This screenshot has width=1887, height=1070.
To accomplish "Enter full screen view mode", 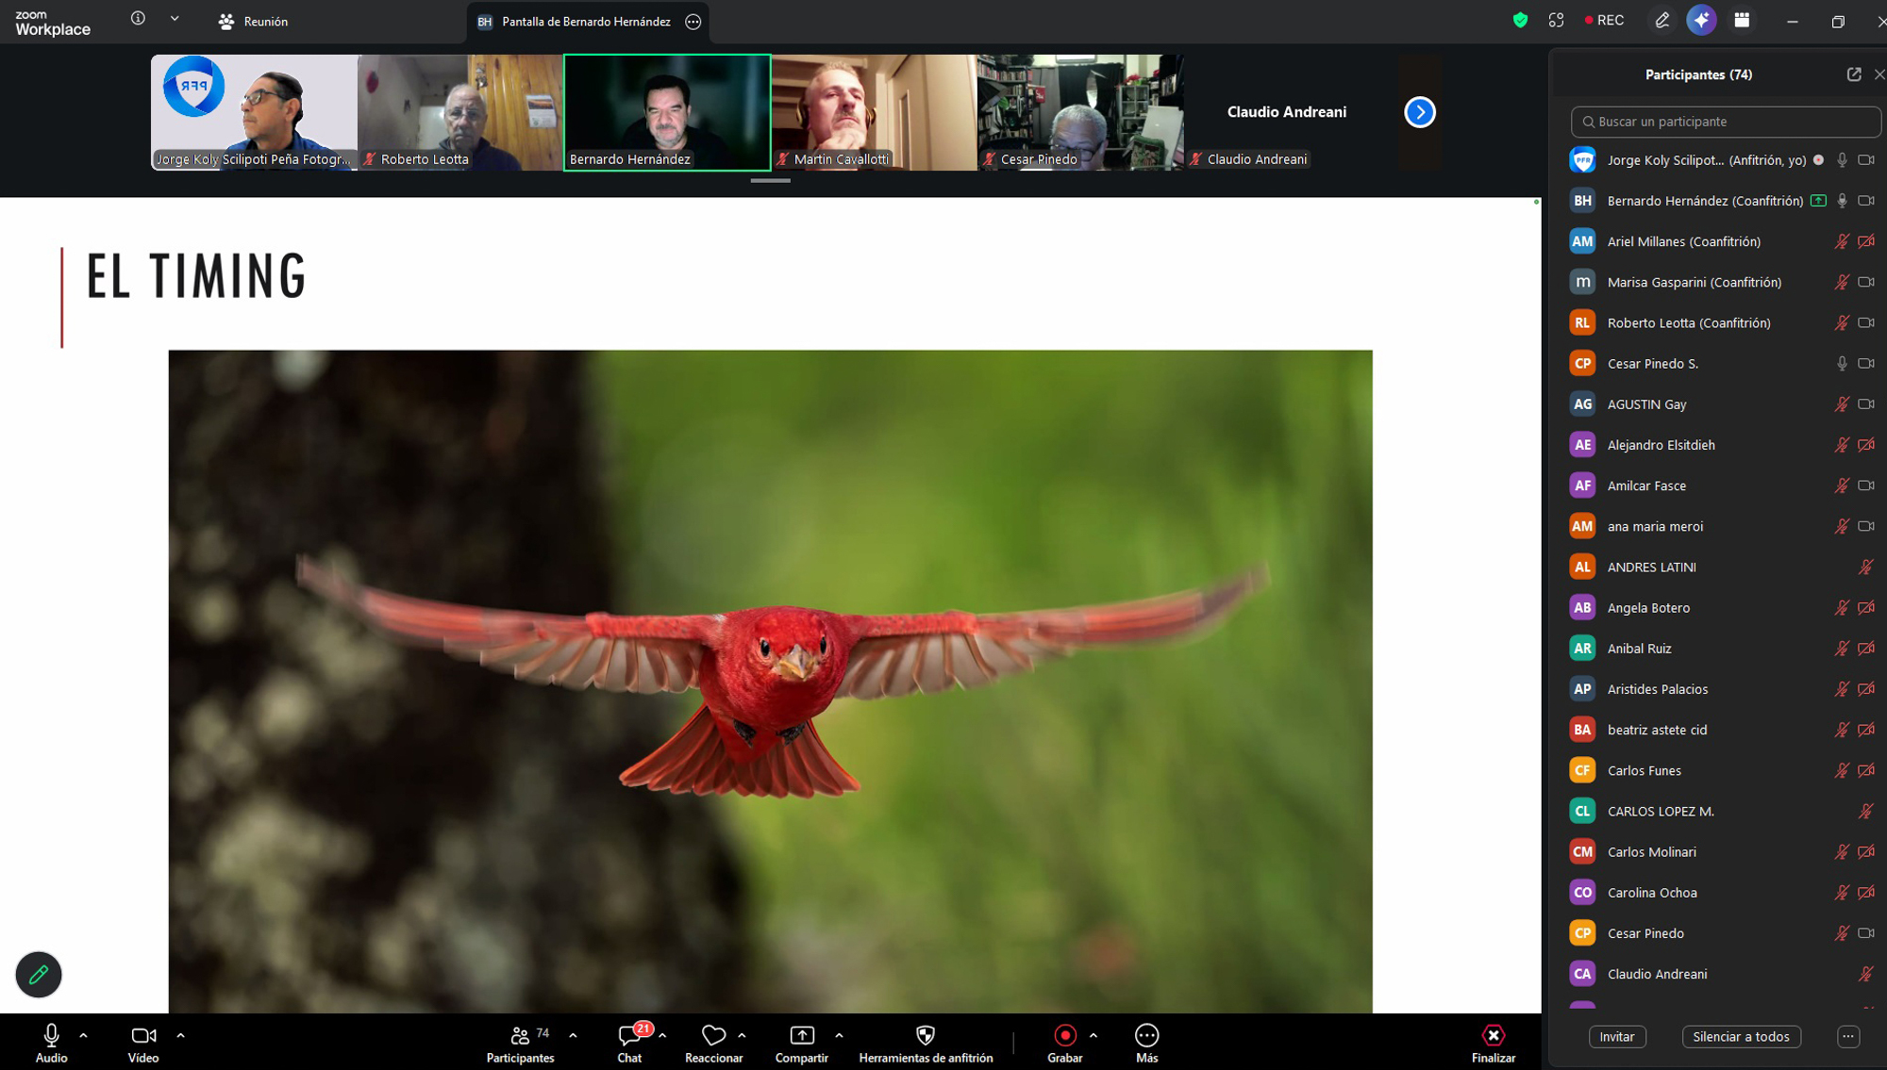I will click(x=1556, y=20).
